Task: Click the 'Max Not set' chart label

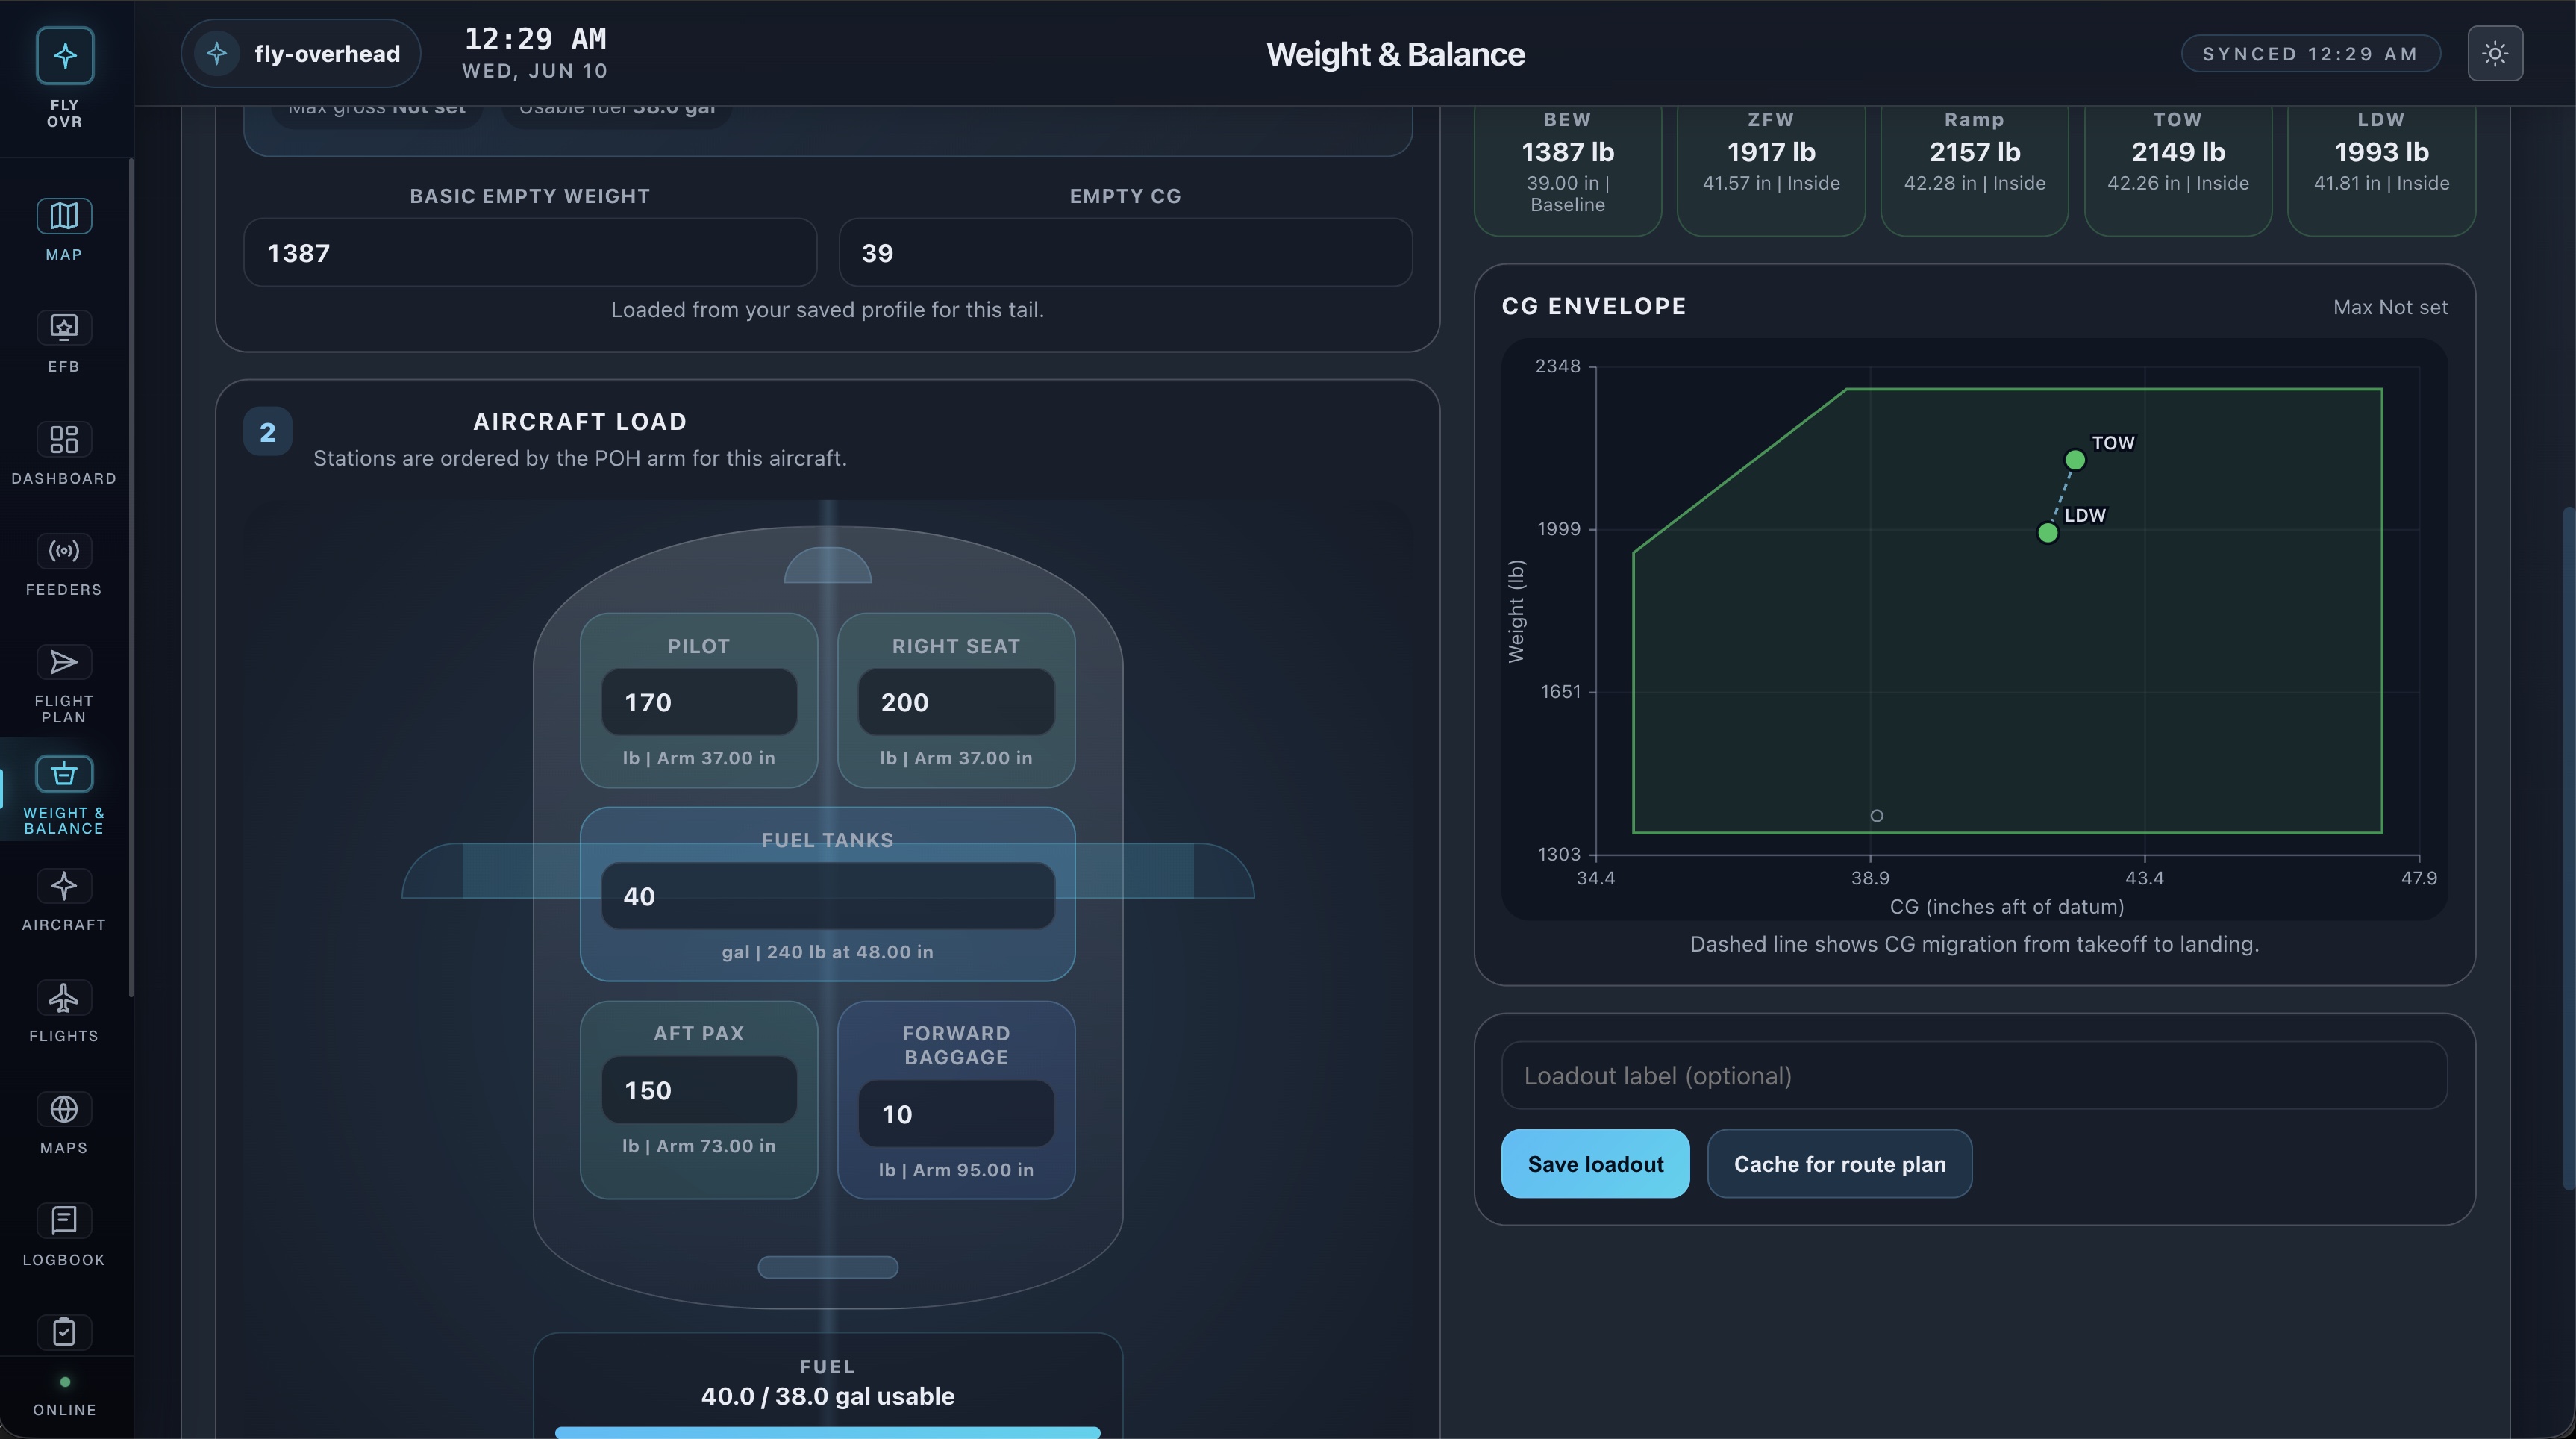Action: tap(2390, 307)
